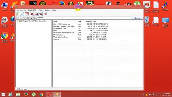Select the C:\Program Files (x86)\Origin Games\FIFA 14 tree folder

(x=35, y=21)
